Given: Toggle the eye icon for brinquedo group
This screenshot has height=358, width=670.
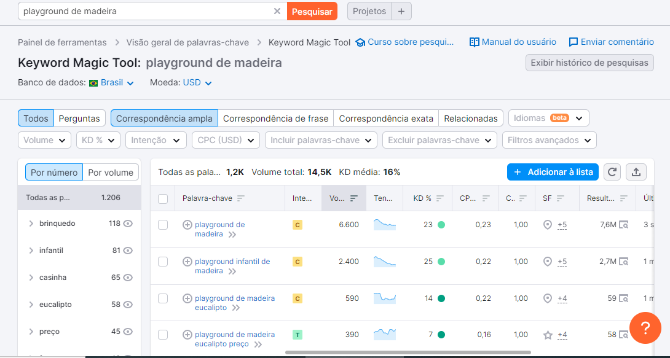Looking at the screenshot, I should pos(128,224).
